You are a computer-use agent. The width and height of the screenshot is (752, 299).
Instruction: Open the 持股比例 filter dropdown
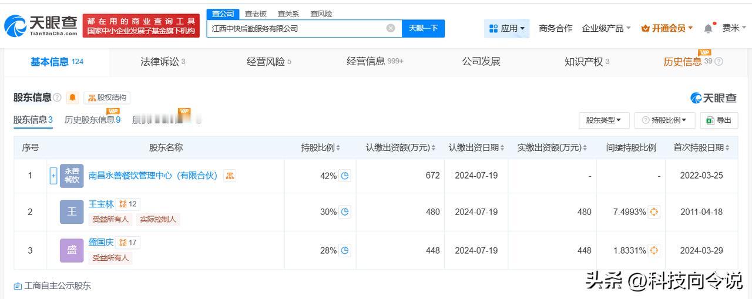(x=664, y=120)
